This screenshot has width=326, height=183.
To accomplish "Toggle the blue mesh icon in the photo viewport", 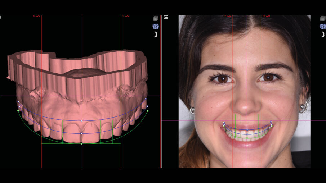I will click(322, 26).
